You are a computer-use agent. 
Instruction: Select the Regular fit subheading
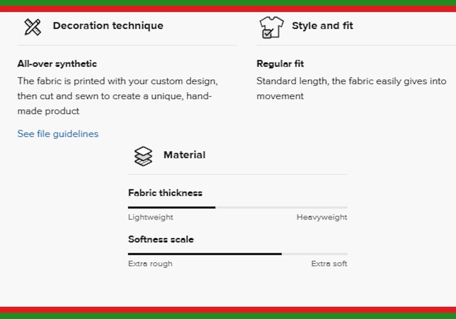[280, 64]
